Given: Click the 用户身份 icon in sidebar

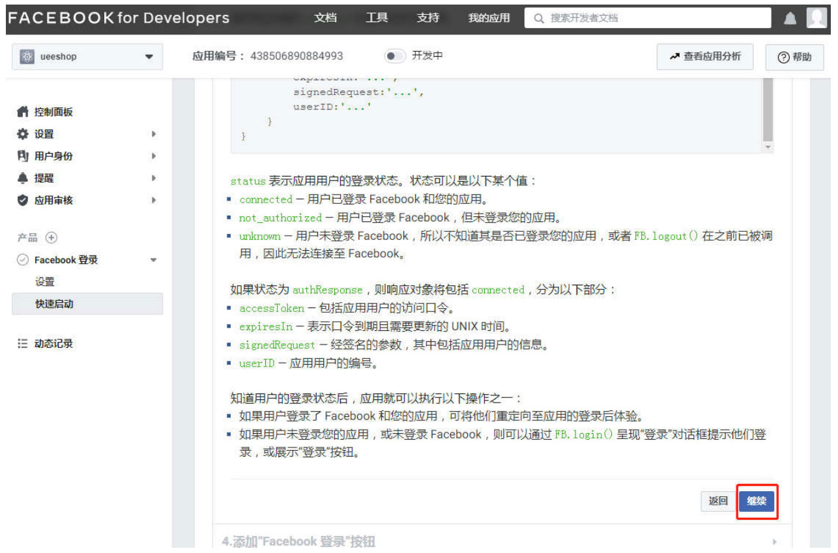Looking at the screenshot, I should coord(23,156).
